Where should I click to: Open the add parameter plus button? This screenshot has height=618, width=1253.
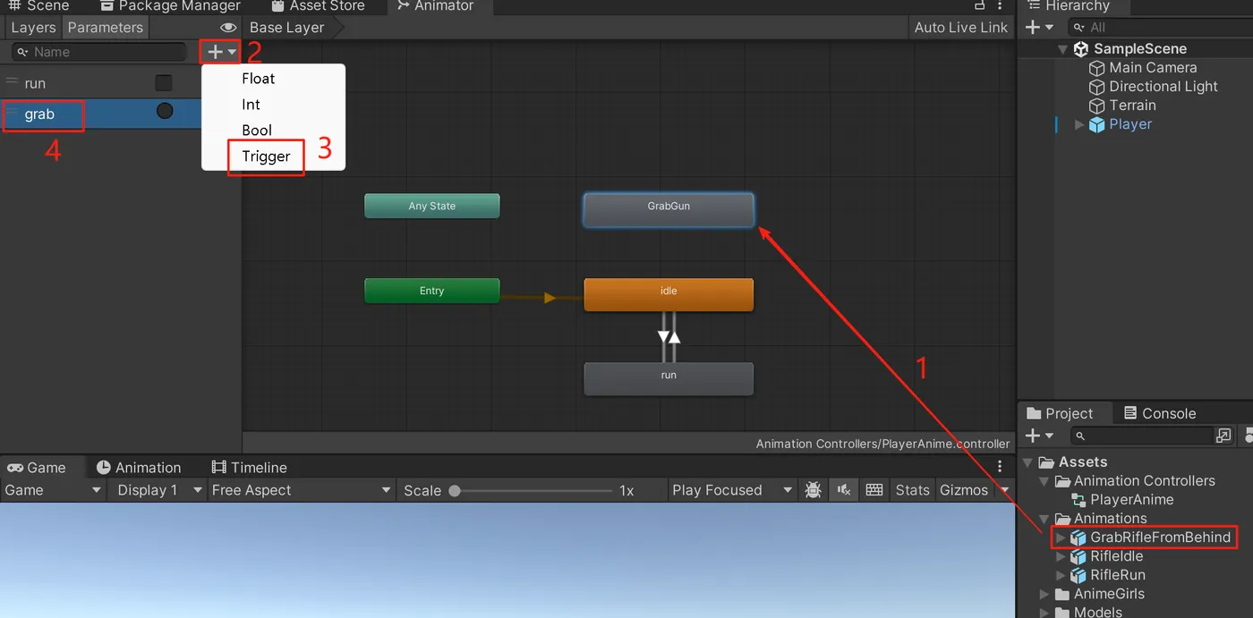(221, 52)
